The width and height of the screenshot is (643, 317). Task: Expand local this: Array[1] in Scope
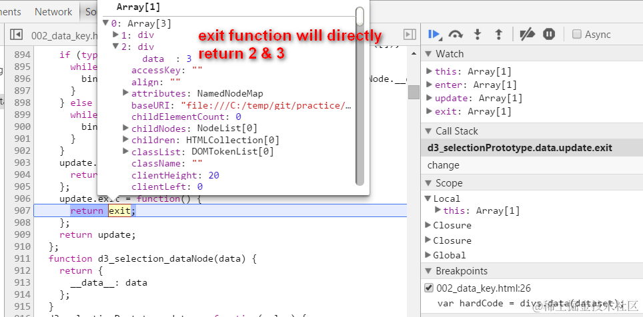pos(438,210)
